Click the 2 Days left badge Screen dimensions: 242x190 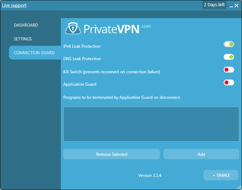point(214,5)
